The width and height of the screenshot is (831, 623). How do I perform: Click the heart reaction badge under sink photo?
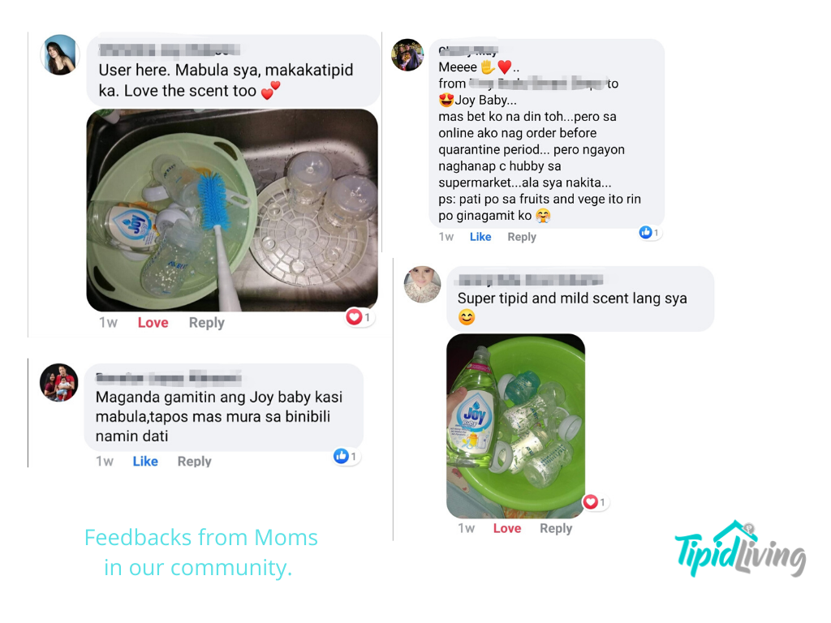click(x=360, y=317)
